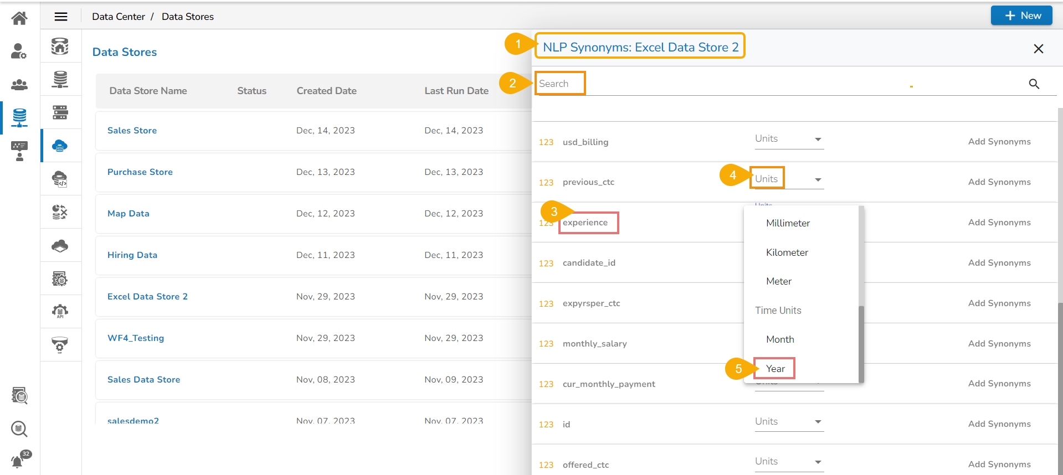Screen dimensions: 1063x475
Task: Open the Hiring Data store link
Action: (x=132, y=255)
